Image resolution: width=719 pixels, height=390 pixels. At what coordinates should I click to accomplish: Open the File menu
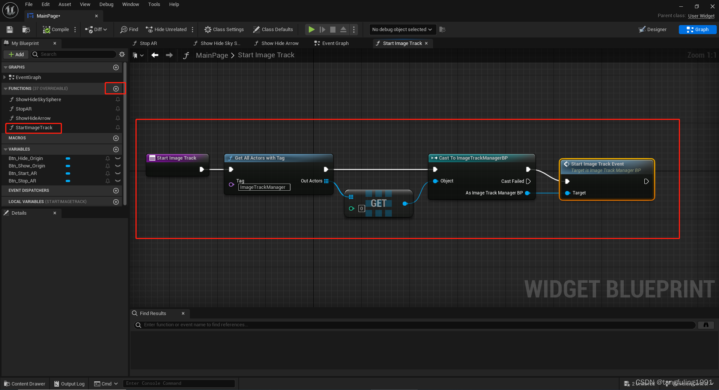click(x=29, y=4)
